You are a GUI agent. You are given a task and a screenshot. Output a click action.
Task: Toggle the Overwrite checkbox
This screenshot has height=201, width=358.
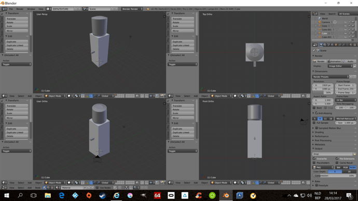pyautogui.click(x=314, y=159)
